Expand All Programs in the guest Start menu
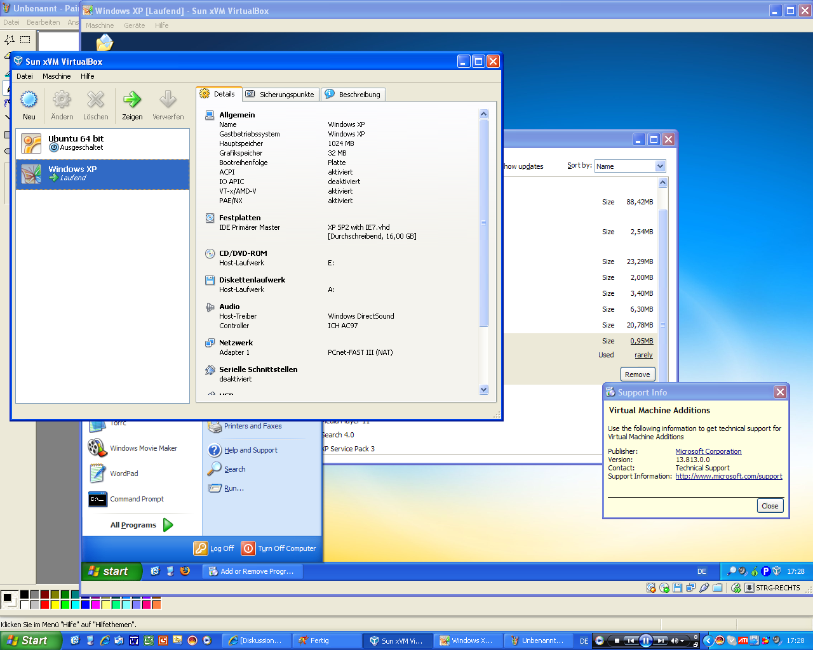Screen dimensions: 813x650 [x=142, y=525]
